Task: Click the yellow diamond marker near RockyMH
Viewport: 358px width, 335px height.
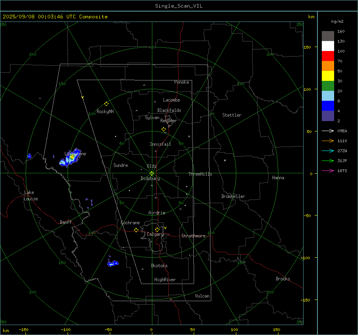Action: click(106, 104)
